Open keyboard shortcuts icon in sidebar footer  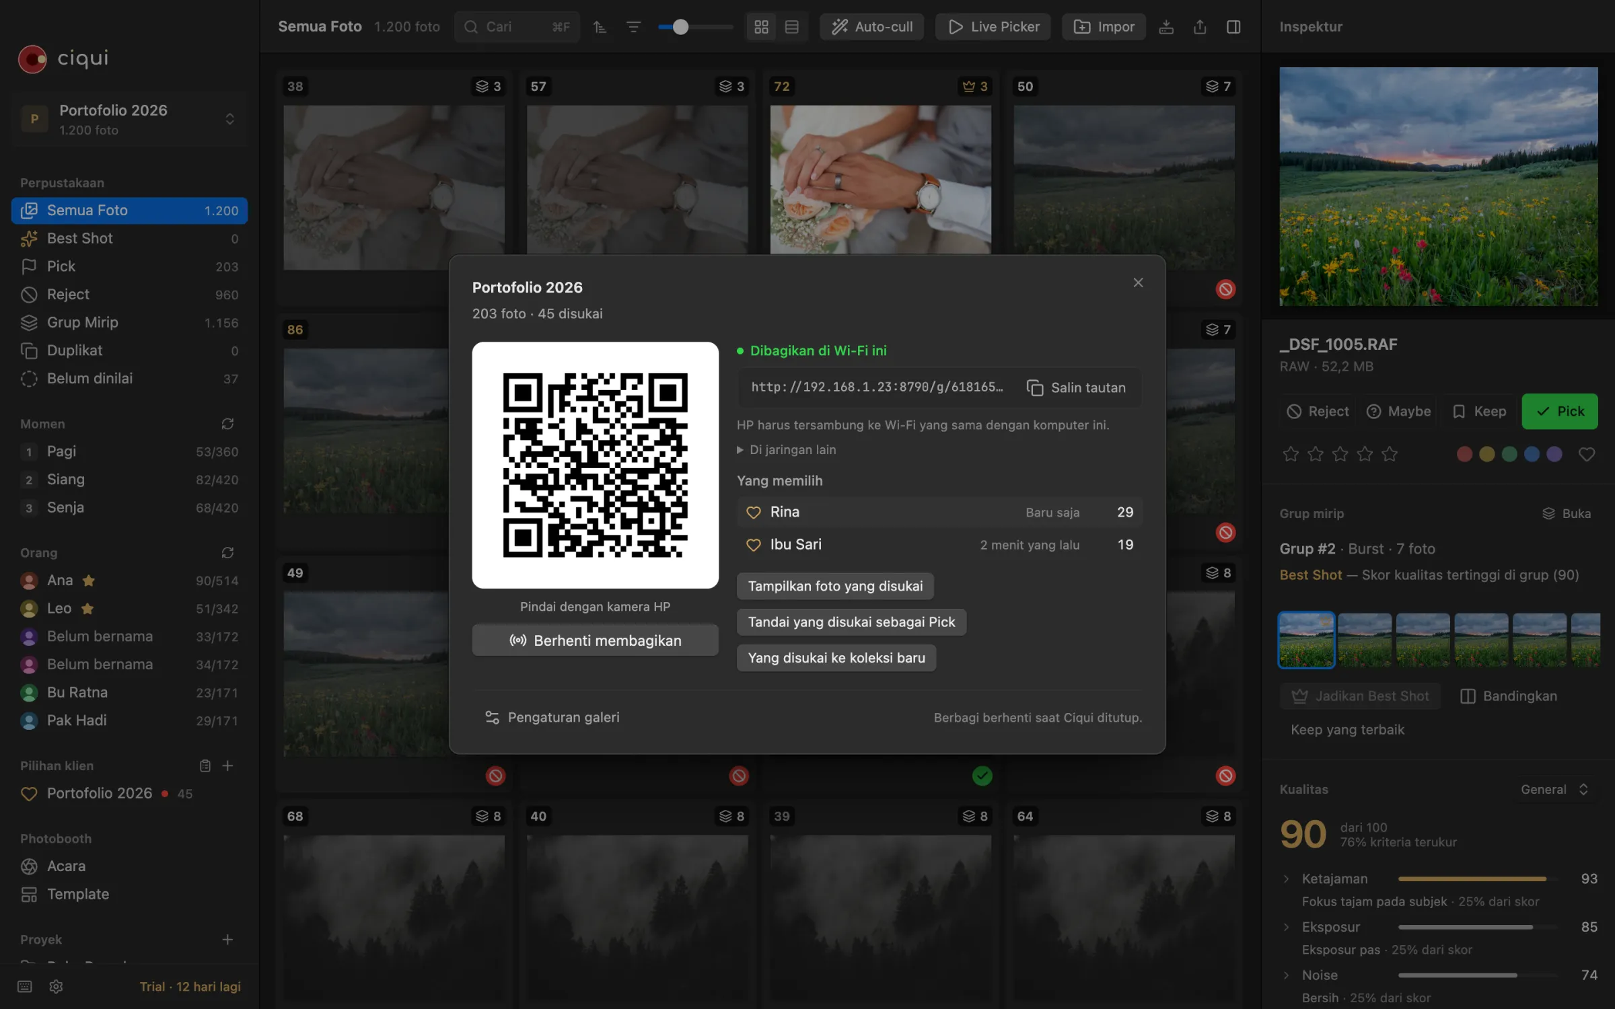25,986
